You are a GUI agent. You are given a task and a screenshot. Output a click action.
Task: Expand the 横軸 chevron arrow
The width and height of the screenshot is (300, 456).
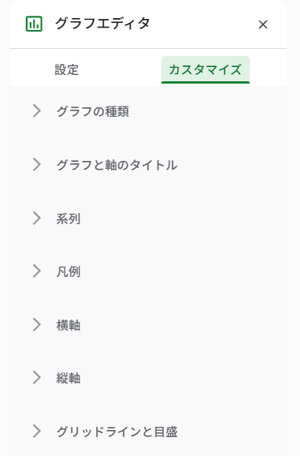click(36, 324)
